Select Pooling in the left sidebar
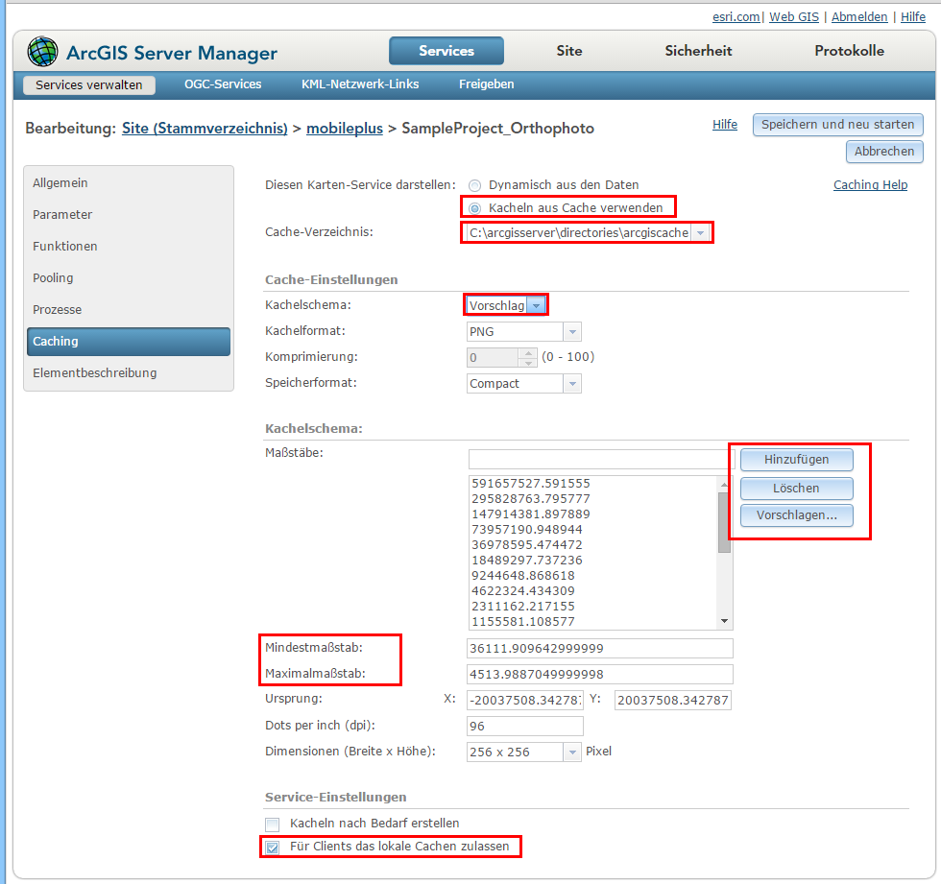Screen dimensions: 941x884 pos(53,278)
